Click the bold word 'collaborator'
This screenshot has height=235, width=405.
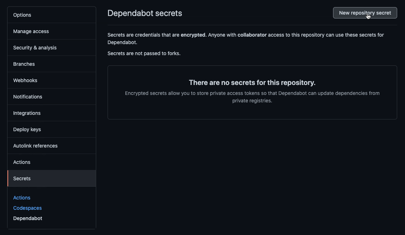click(x=252, y=35)
